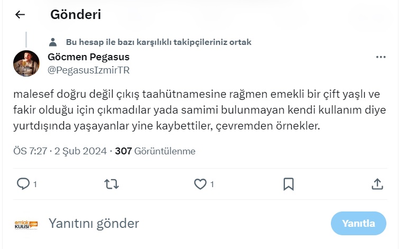This screenshot has height=249, width=407.
Task: Click the Gönderi page heading
Action: click(76, 15)
